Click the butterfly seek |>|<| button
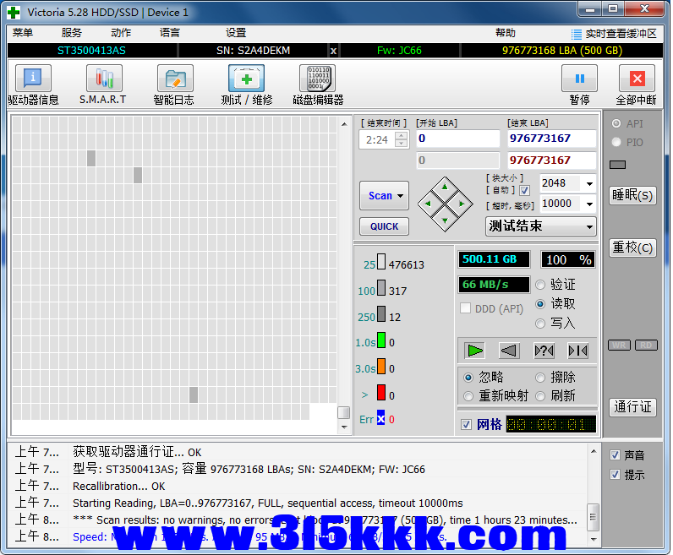The width and height of the screenshot is (673, 555). point(577,351)
